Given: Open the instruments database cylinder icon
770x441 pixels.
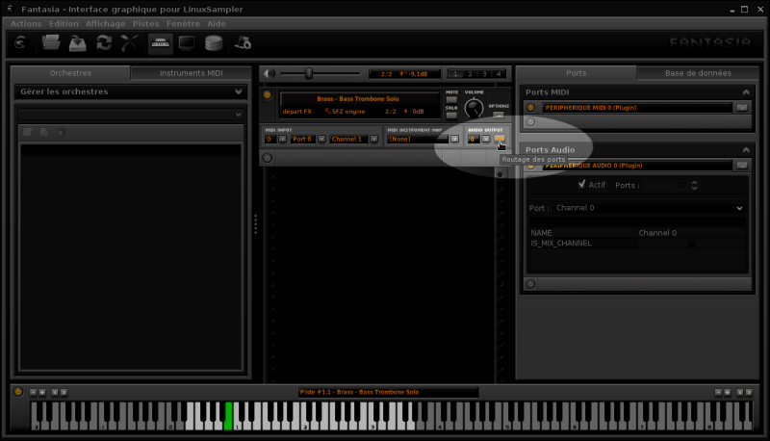Looking at the screenshot, I should pyautogui.click(x=214, y=43).
